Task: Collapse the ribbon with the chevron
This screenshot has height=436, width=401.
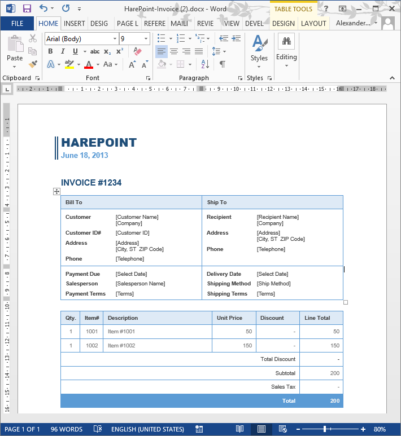Action: pyautogui.click(x=392, y=78)
